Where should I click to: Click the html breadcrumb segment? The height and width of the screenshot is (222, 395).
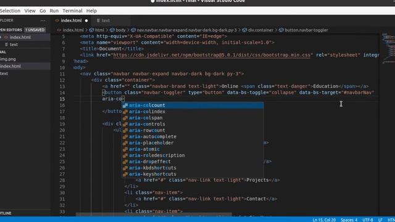click(99, 30)
